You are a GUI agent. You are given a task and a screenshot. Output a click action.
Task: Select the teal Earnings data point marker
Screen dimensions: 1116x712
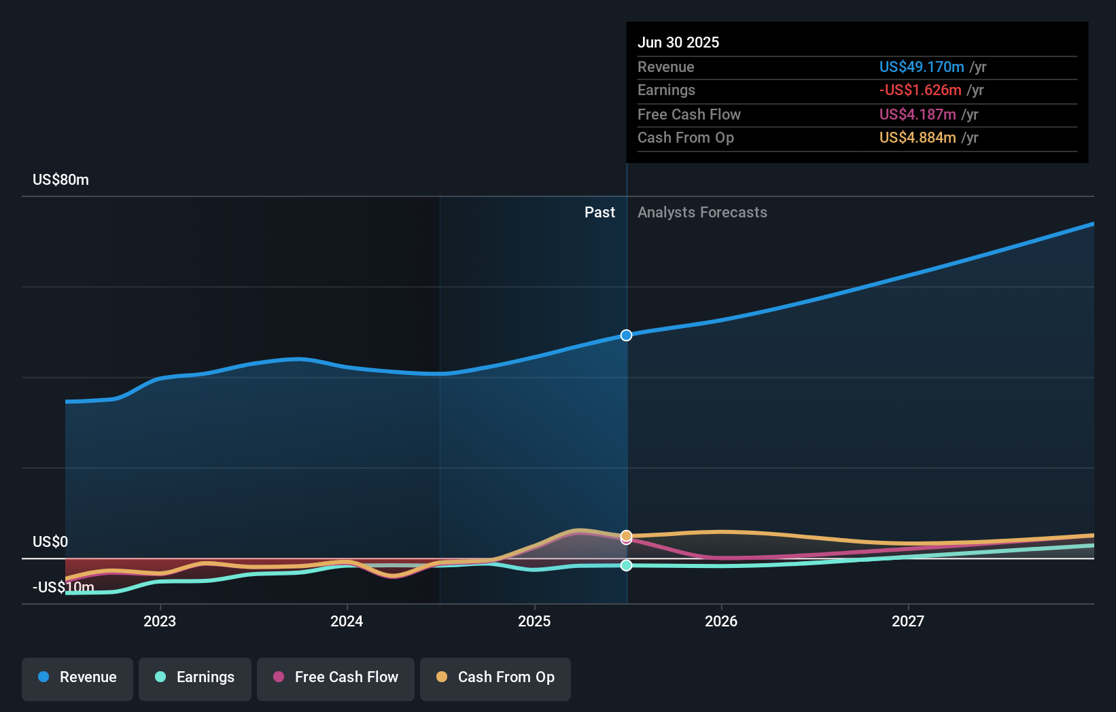(x=626, y=565)
